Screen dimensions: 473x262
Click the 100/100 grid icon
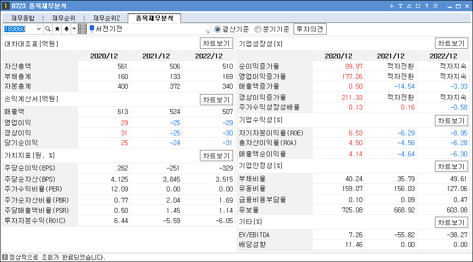pyautogui.click(x=82, y=29)
